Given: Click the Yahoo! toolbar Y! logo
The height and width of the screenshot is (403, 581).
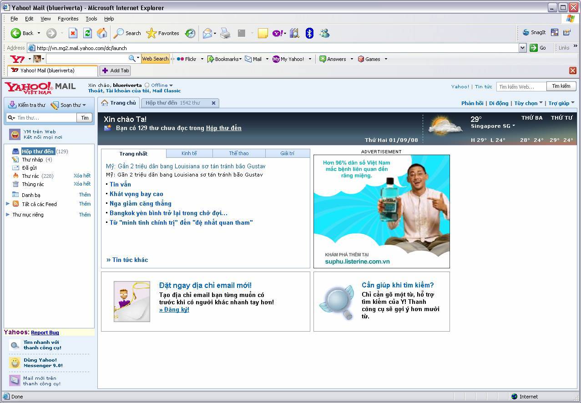Looking at the screenshot, I should (x=18, y=59).
